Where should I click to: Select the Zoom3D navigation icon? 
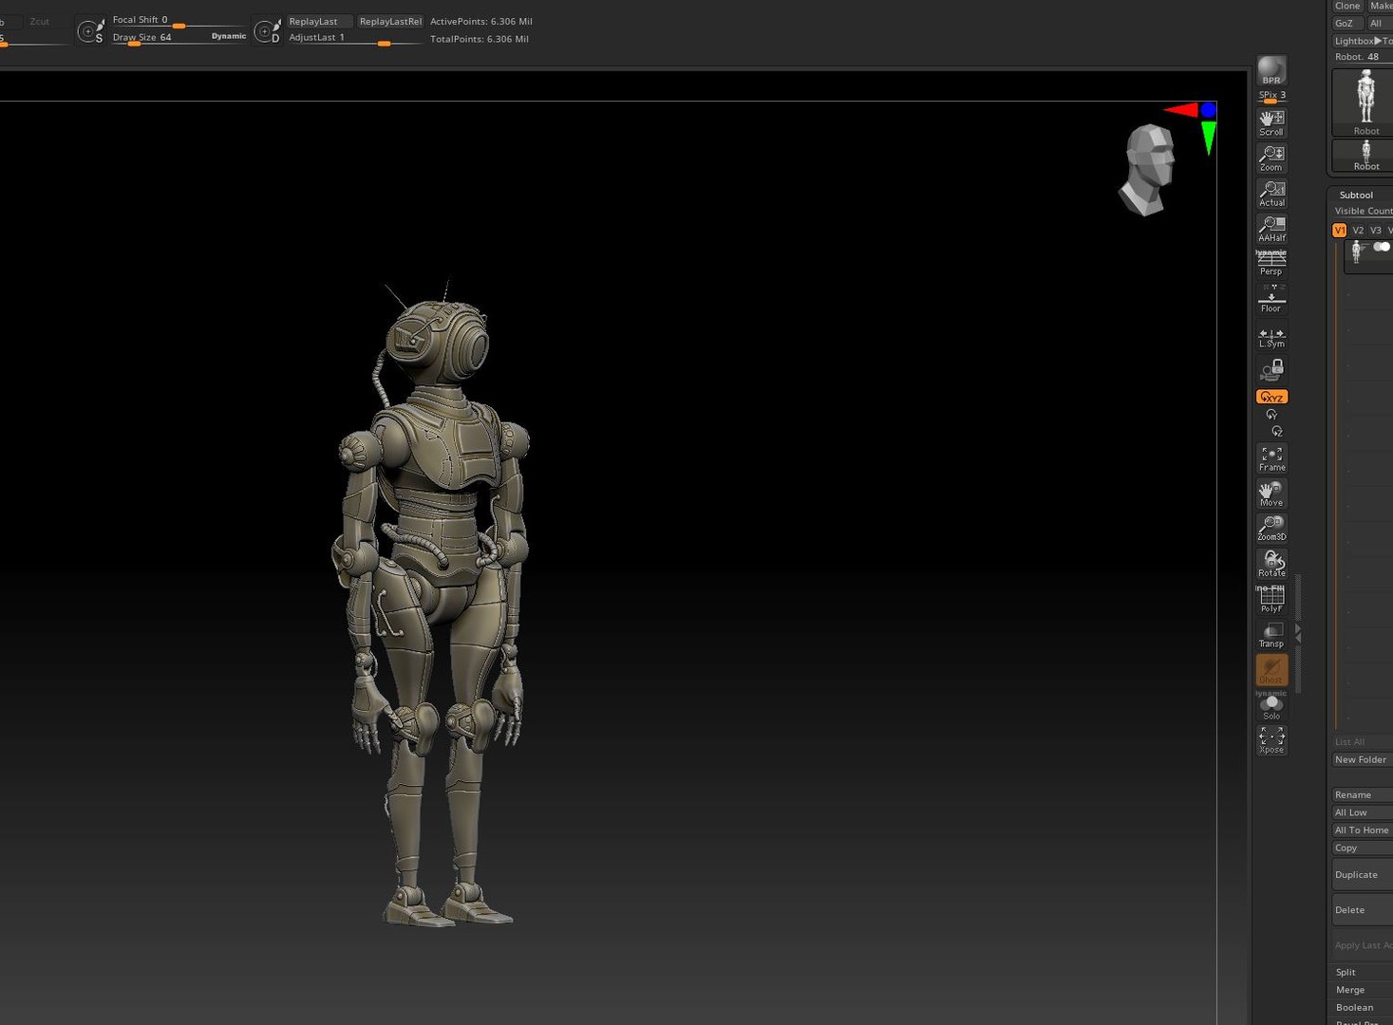point(1271,529)
